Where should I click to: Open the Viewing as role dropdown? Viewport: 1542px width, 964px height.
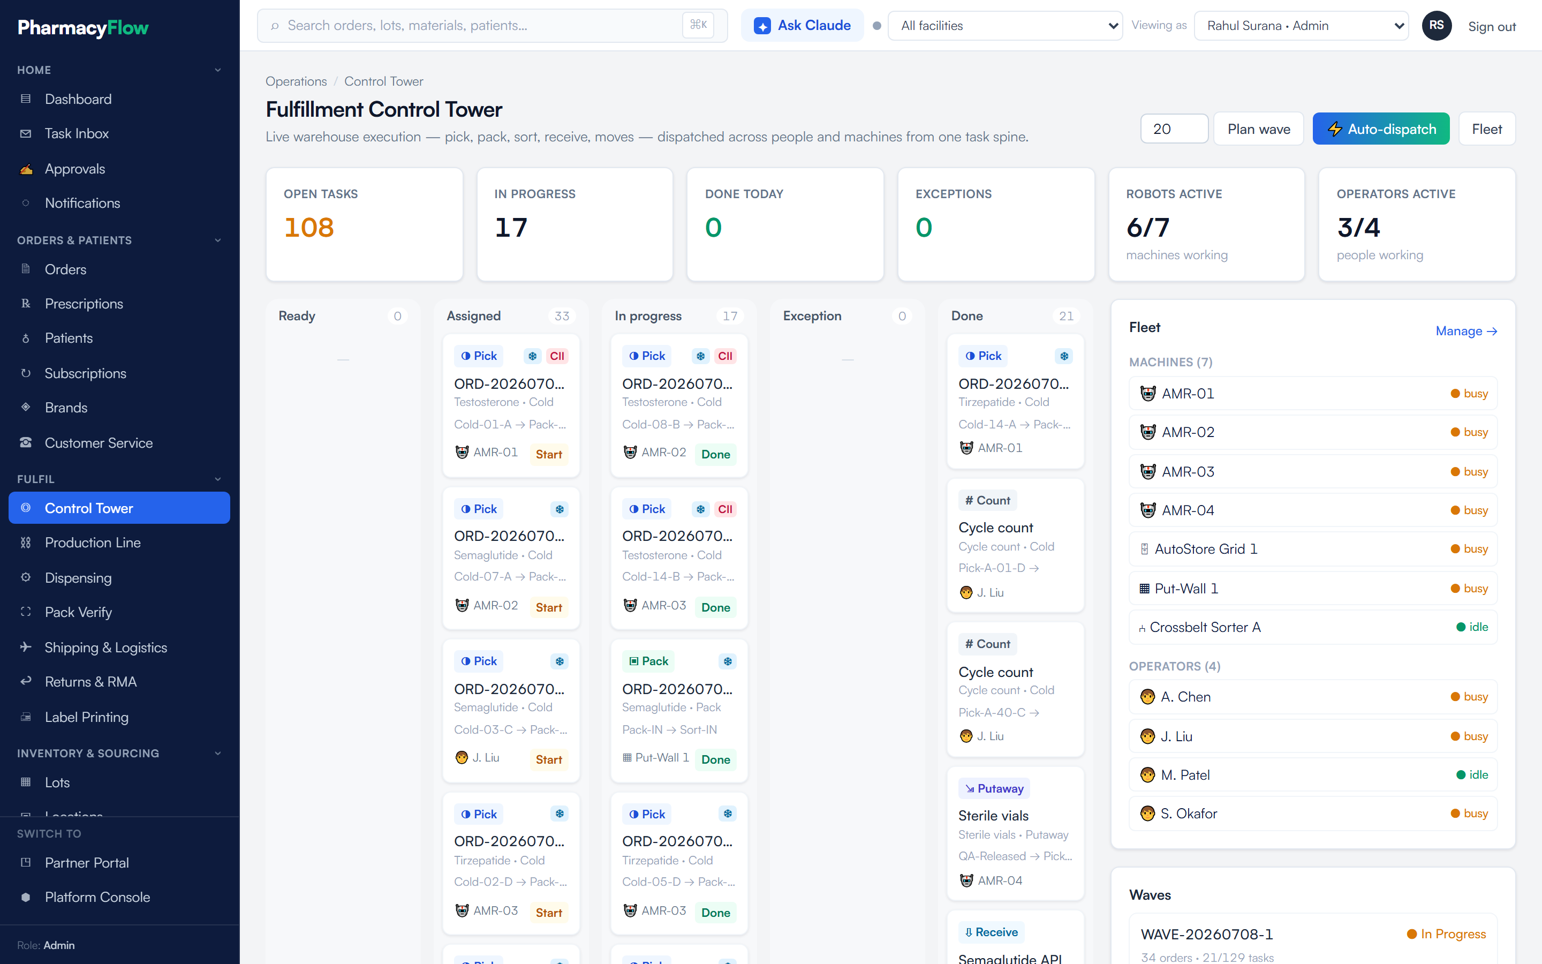tap(1301, 26)
